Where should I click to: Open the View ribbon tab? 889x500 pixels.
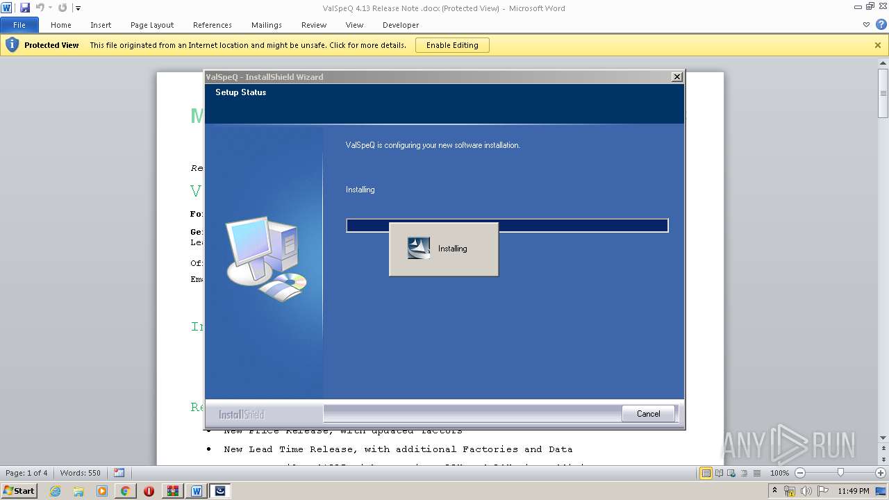355,25
